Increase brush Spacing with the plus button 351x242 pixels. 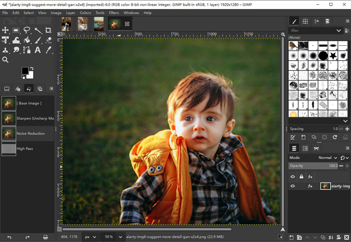(347, 129)
